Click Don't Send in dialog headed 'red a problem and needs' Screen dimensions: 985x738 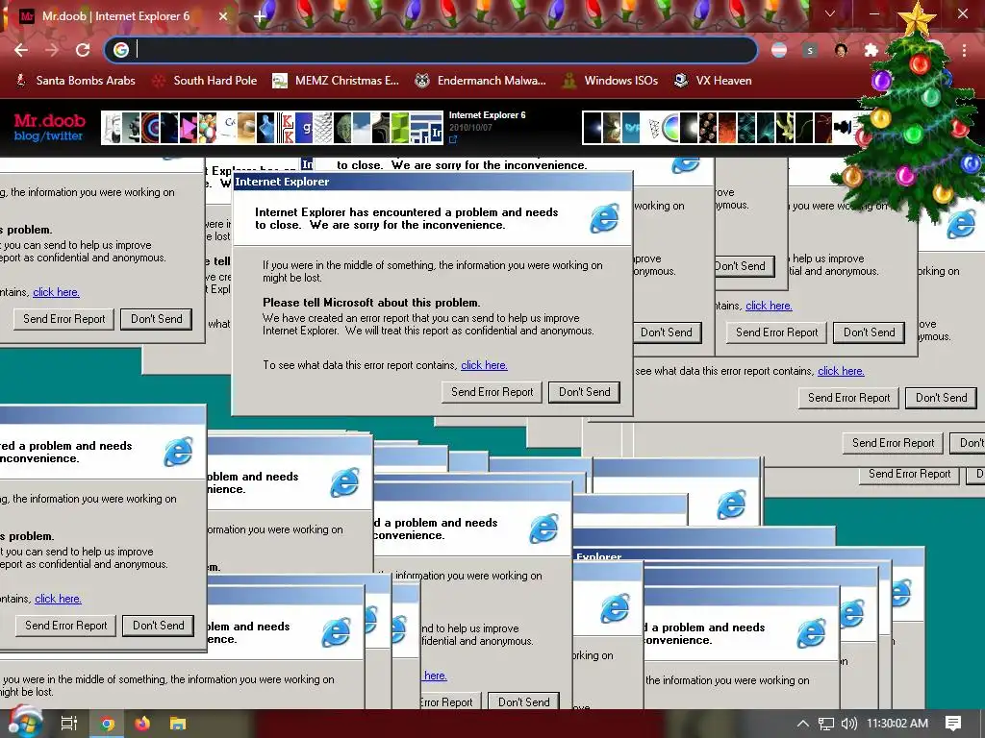[159, 626]
